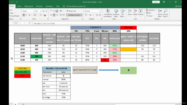Screen dimensions: 187x105
Task: Click the Insert Function fx icon
Action: point(29,23)
